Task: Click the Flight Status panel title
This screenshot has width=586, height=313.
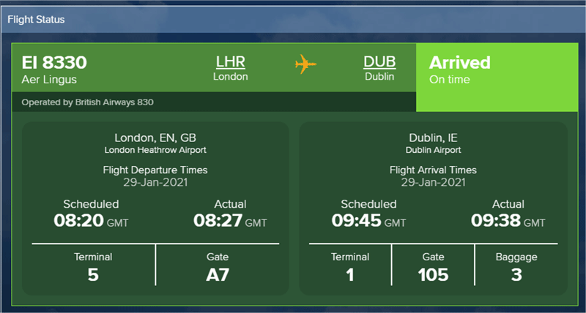Action: [36, 20]
